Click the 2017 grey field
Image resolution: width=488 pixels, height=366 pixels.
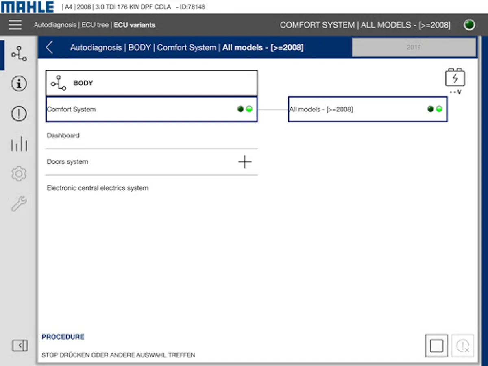[x=414, y=47]
